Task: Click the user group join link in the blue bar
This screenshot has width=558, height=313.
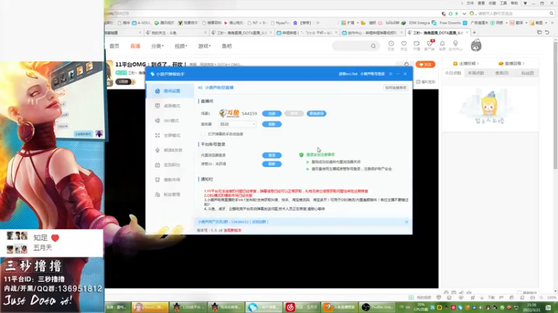Action: (233, 222)
